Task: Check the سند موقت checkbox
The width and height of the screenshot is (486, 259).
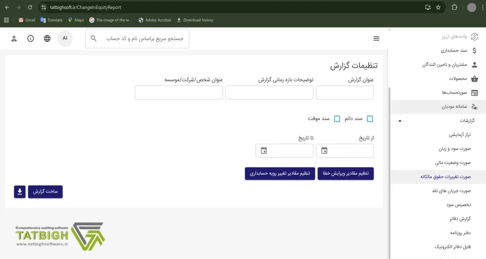Action: click(x=337, y=119)
